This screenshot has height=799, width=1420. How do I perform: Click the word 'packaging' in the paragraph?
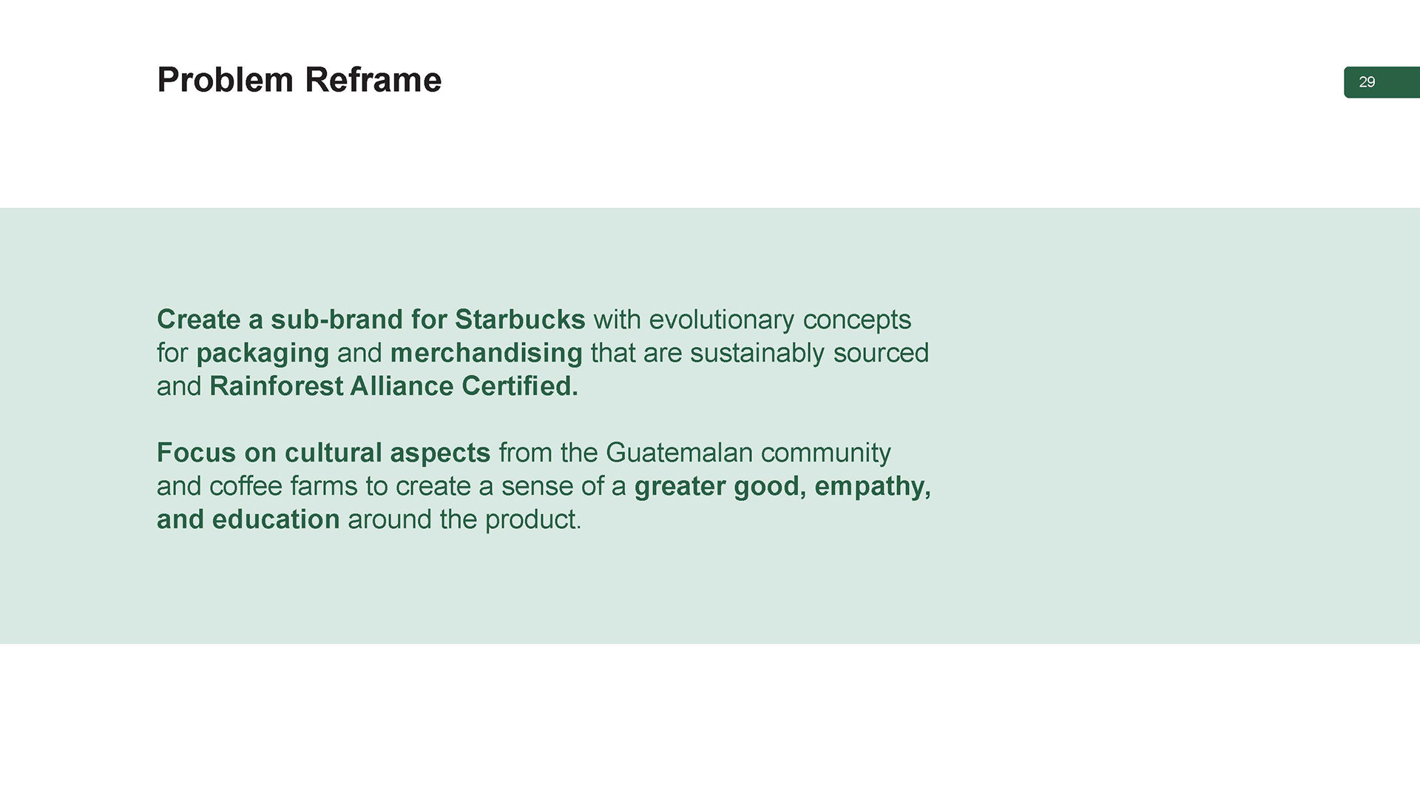263,354
